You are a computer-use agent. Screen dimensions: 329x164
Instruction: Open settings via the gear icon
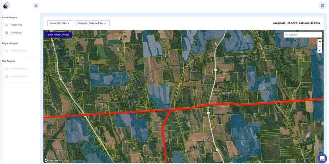(322, 6)
